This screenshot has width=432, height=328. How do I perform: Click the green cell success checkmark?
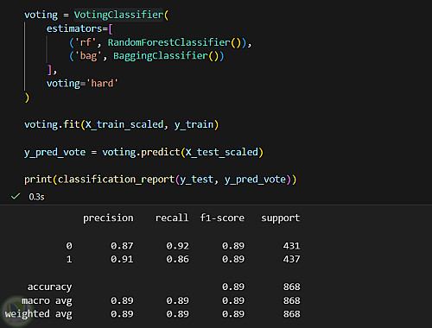tap(16, 197)
